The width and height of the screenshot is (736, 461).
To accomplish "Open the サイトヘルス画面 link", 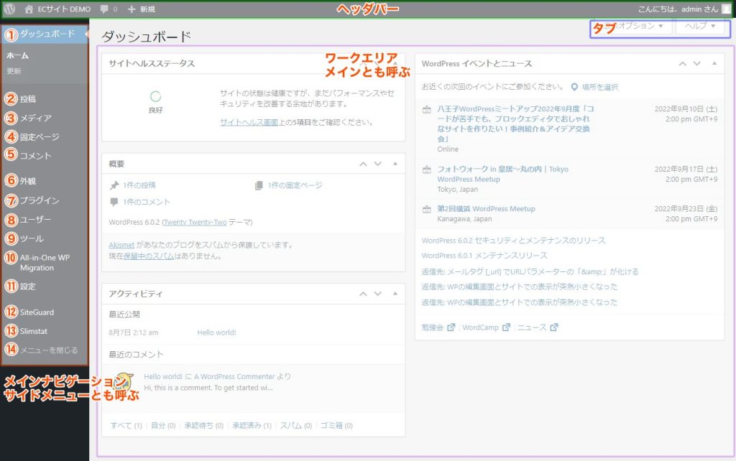I will click(x=249, y=123).
